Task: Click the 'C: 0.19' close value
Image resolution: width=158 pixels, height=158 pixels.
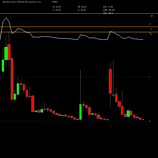Action: click(x=57, y=10)
